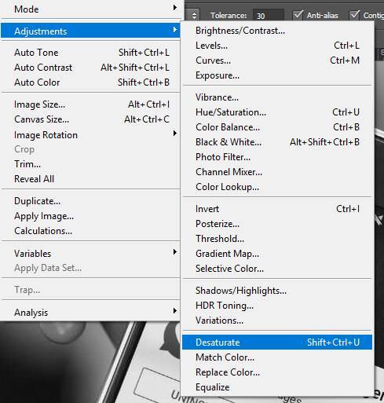Open Match Color... dialog
The height and width of the screenshot is (403, 384).
pyautogui.click(x=277, y=357)
